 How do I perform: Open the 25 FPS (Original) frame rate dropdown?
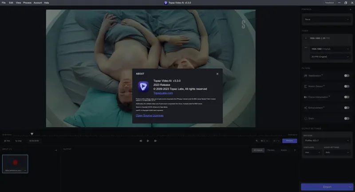pyautogui.click(x=330, y=57)
